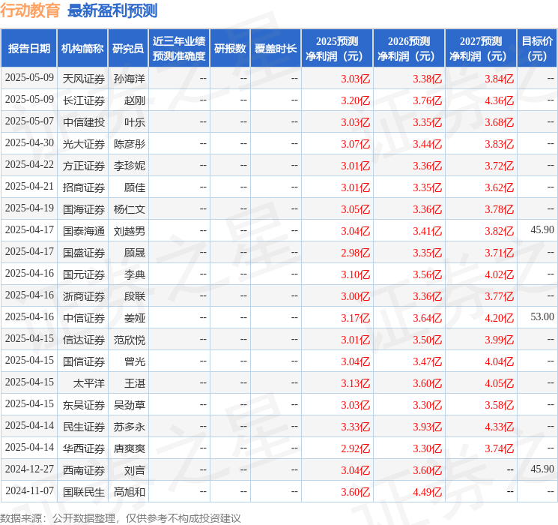Viewport: 558px width, 525px height.
Task: Select analyst 高旭和 in last row
Action: tap(129, 492)
